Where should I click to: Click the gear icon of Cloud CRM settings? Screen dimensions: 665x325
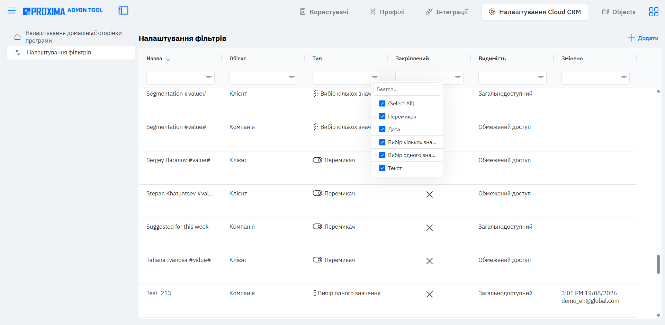(x=492, y=12)
